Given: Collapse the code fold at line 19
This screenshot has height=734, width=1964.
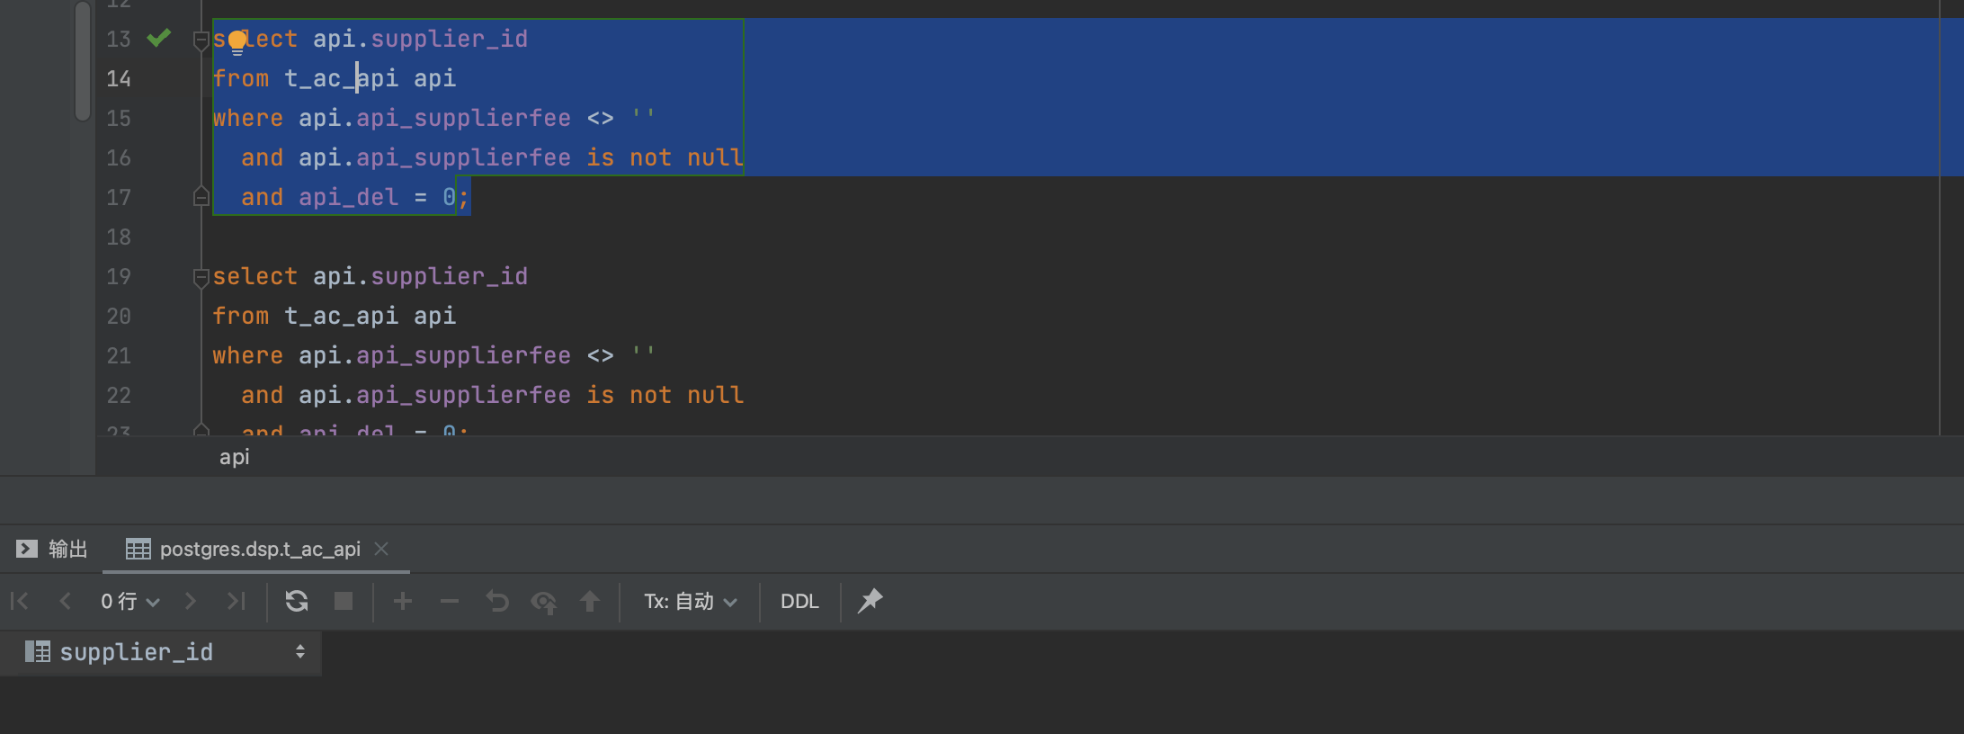Looking at the screenshot, I should [201, 277].
